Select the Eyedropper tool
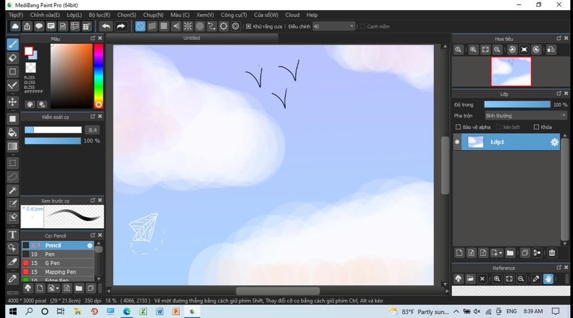The image size is (573, 318). click(x=12, y=278)
